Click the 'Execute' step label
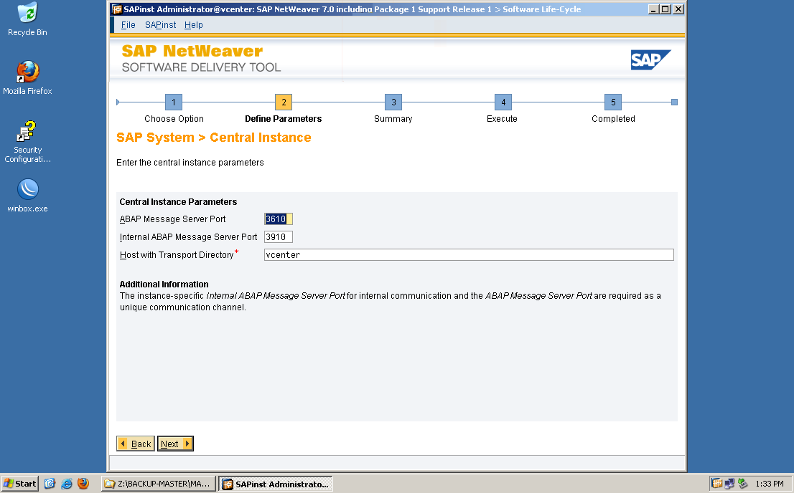Image resolution: width=794 pixels, height=493 pixels. (502, 119)
